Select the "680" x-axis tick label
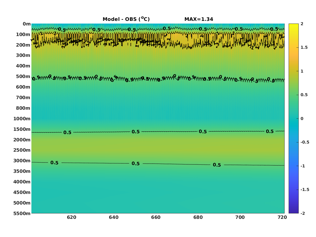 click(x=198, y=217)
